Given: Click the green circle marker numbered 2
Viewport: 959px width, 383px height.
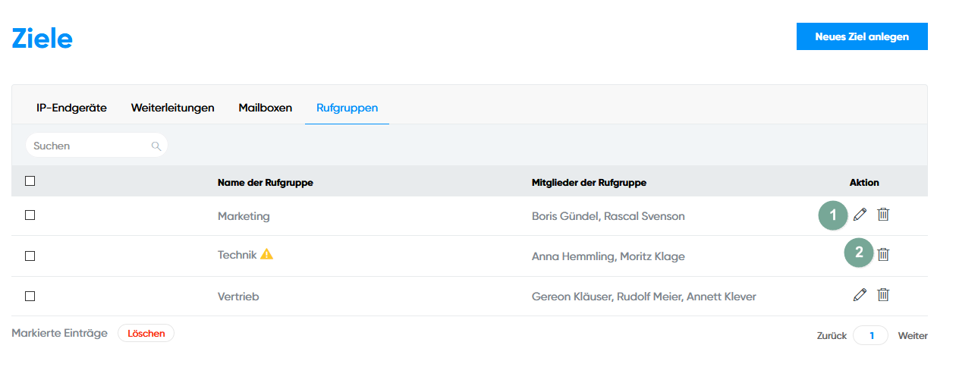Looking at the screenshot, I should click(x=859, y=253).
